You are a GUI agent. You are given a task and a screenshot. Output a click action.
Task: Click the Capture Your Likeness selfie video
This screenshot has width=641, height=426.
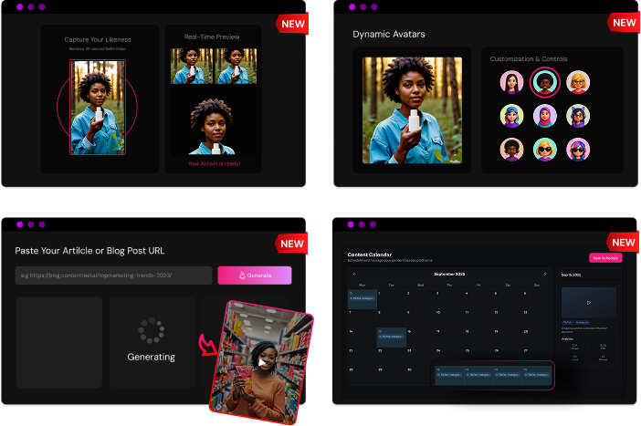(97, 108)
